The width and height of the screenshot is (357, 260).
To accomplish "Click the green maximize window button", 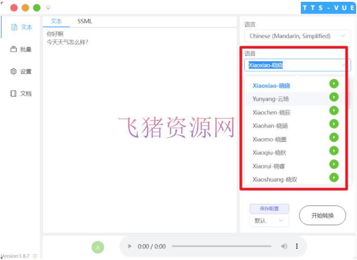I will coord(37,8).
